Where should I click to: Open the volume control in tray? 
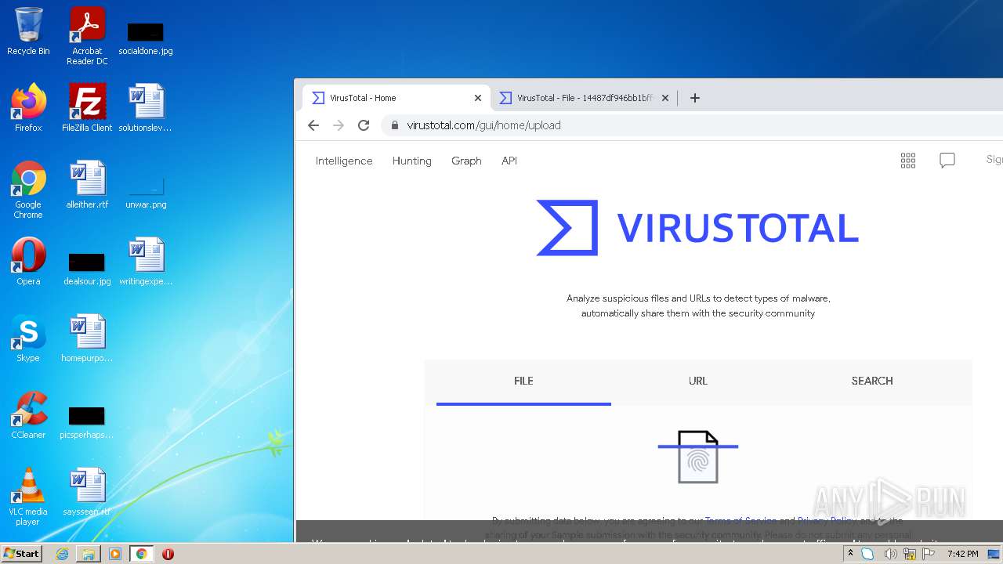pos(890,554)
